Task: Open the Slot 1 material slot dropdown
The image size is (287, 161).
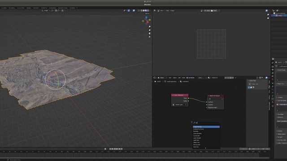Action: pyautogui.click(x=202, y=78)
